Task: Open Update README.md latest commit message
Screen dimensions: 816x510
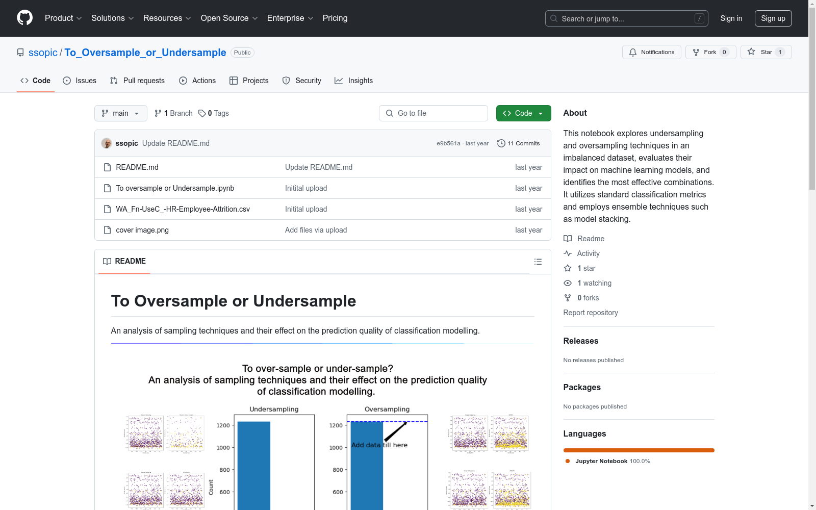Action: coord(176,143)
